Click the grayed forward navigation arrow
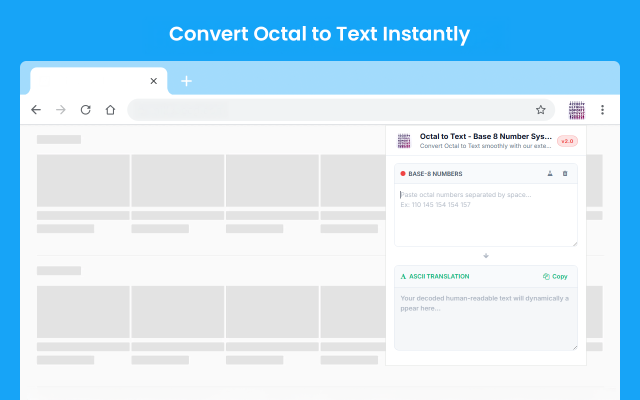 60,109
